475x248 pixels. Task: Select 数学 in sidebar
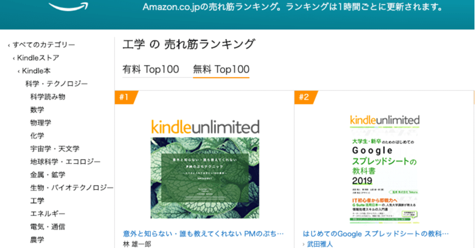(37, 110)
